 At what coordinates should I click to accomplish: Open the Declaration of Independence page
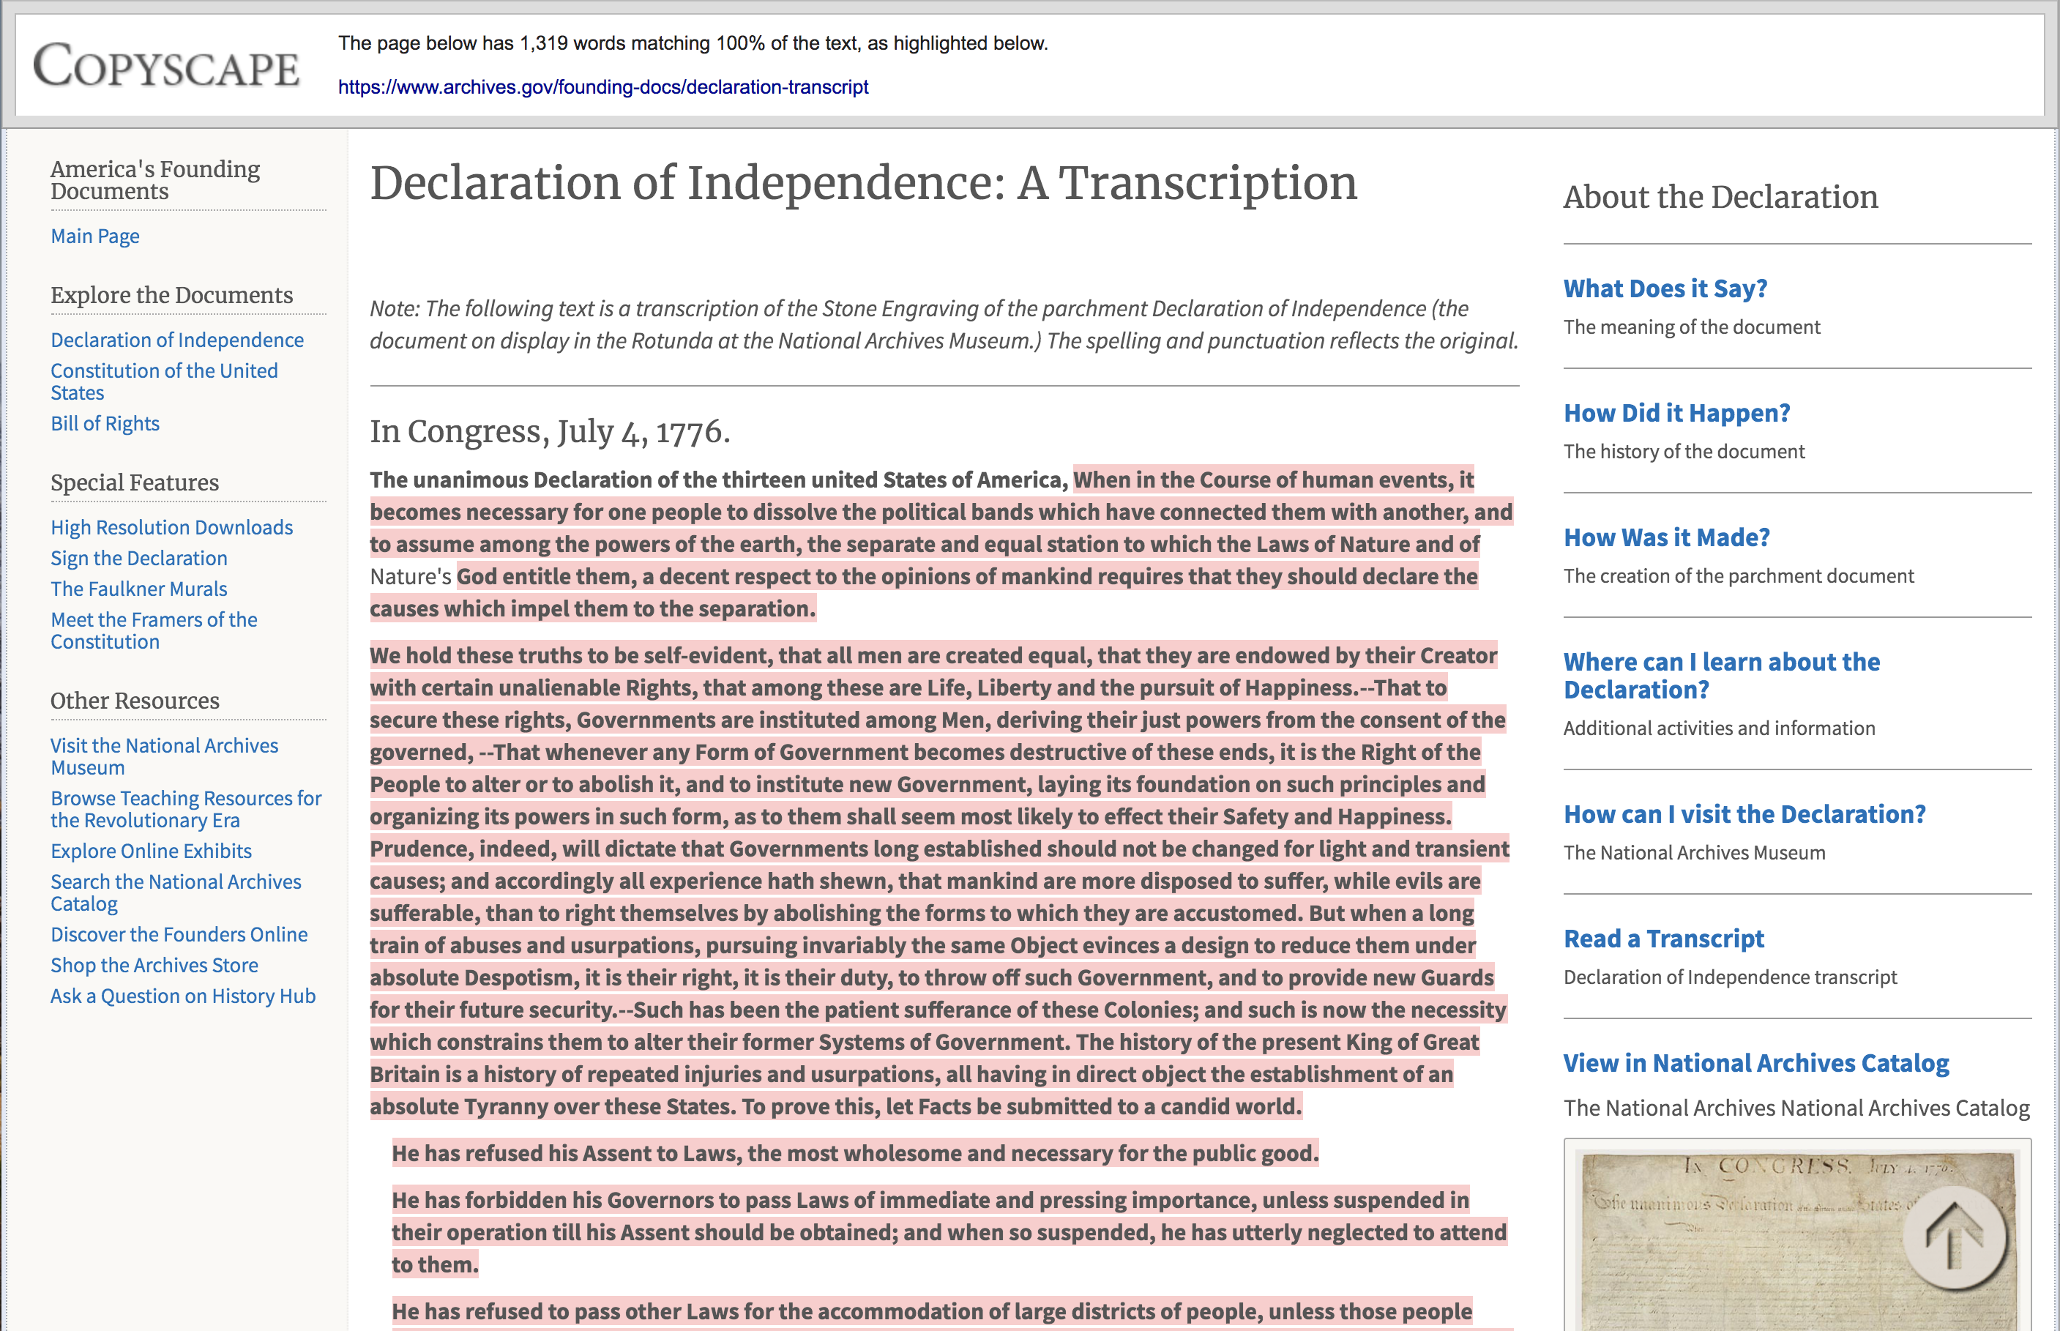tap(177, 338)
